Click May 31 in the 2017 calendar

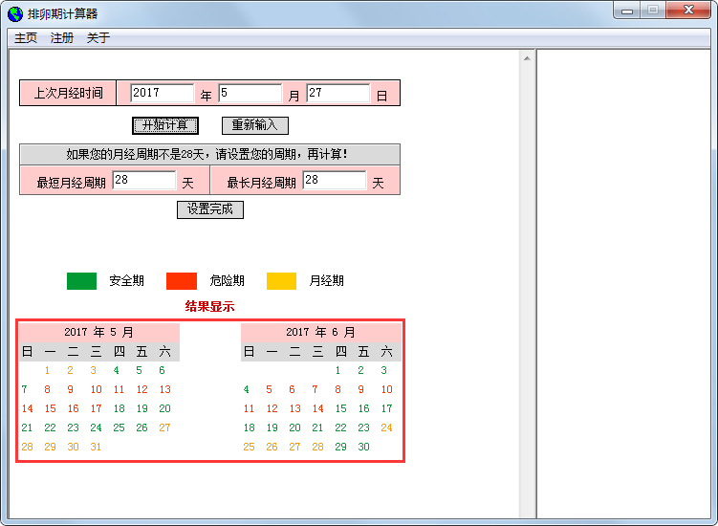coord(96,448)
